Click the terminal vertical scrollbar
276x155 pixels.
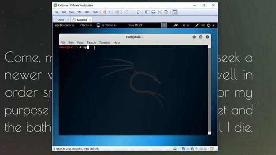209,90
